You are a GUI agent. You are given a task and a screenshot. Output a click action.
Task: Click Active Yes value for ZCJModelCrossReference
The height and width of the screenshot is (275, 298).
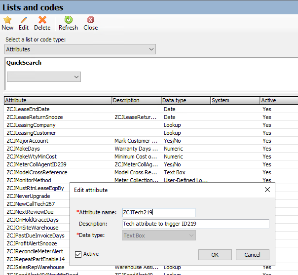click(267, 172)
